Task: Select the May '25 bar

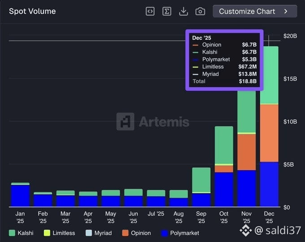Action: [x=111, y=198]
